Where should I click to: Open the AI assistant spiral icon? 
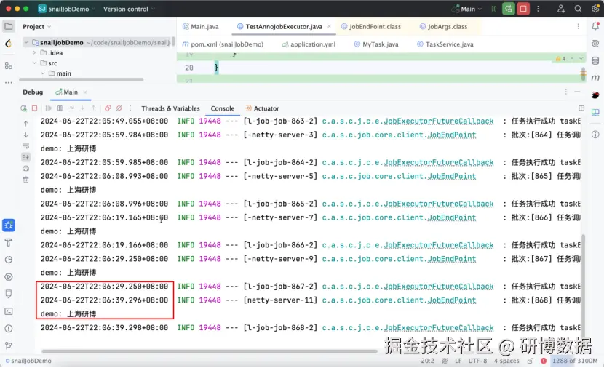click(595, 43)
